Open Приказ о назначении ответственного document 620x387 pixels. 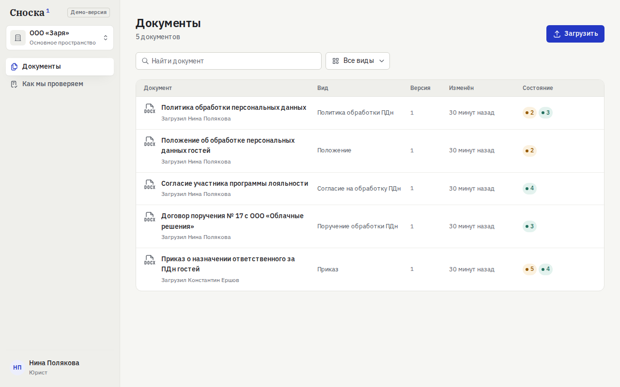(x=228, y=264)
